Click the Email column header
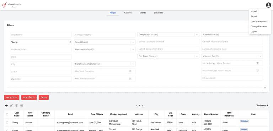Screen dimensions: 273x131 (x=71, y=114)
